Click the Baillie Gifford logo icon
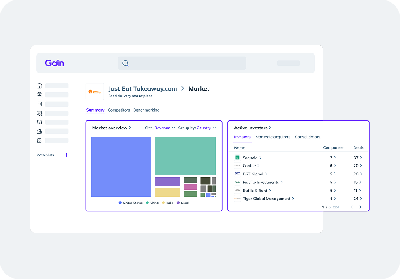The image size is (400, 279). pyautogui.click(x=237, y=190)
